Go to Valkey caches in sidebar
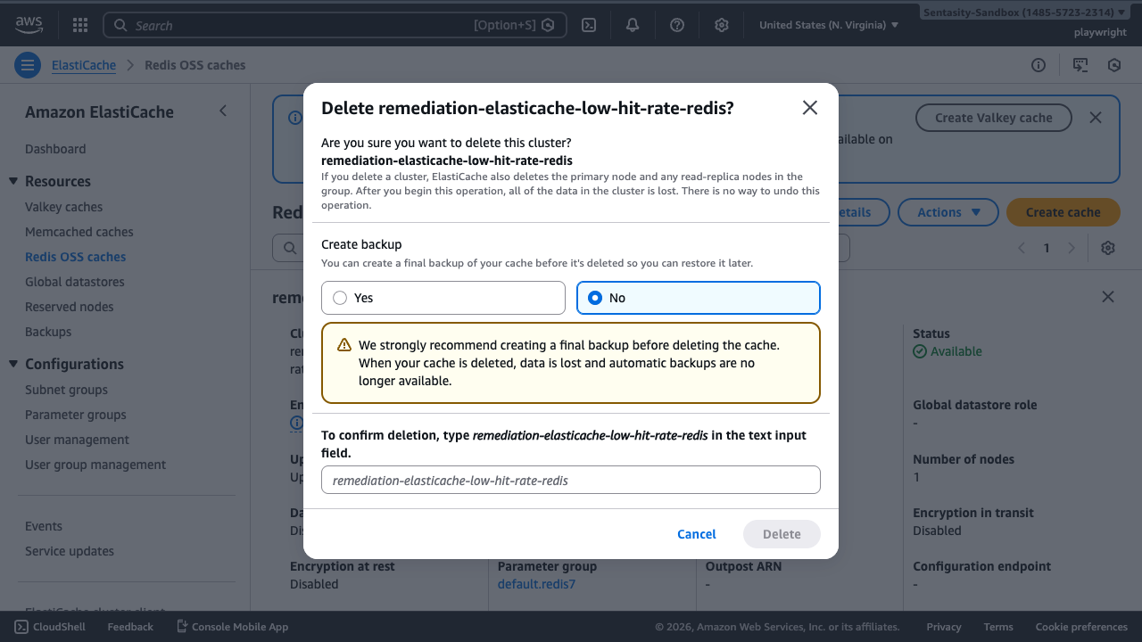 (63, 207)
